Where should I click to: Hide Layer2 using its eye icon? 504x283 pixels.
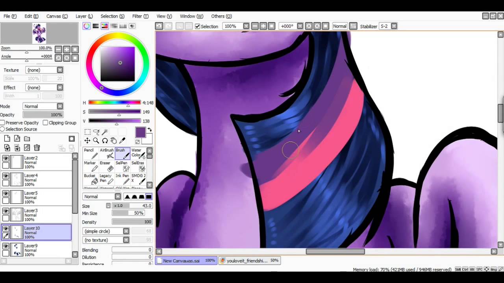pos(6,158)
